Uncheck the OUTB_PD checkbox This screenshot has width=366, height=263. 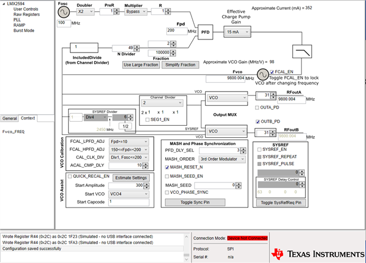click(x=258, y=122)
